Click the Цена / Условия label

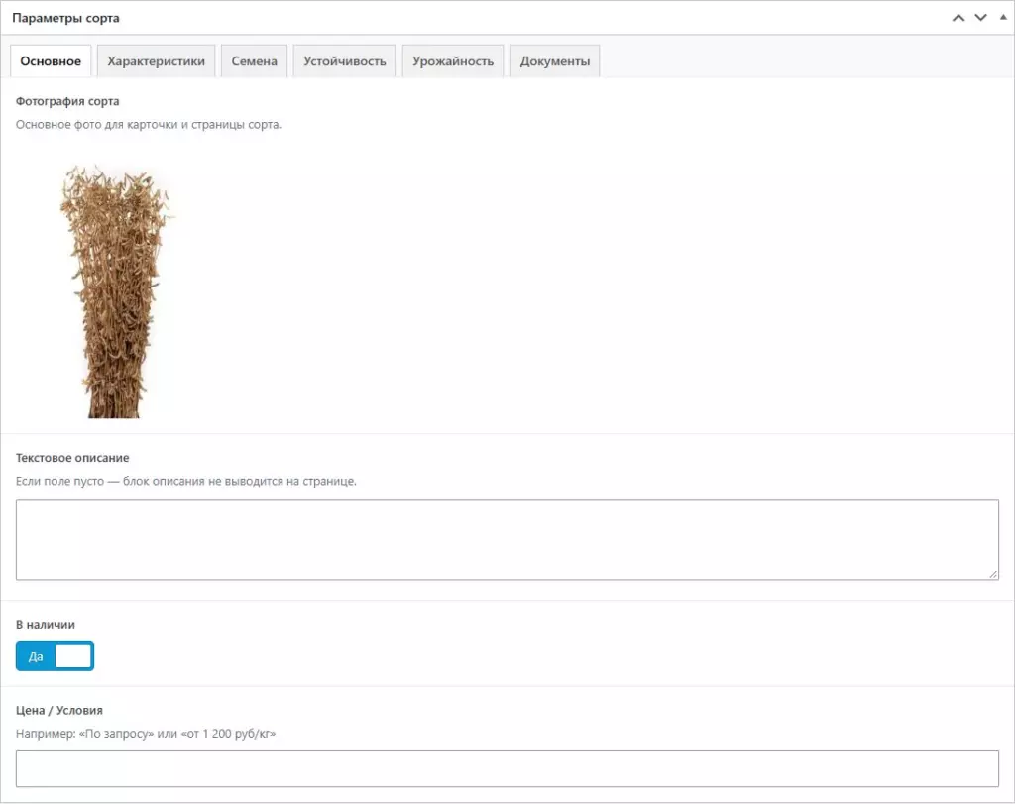[58, 710]
